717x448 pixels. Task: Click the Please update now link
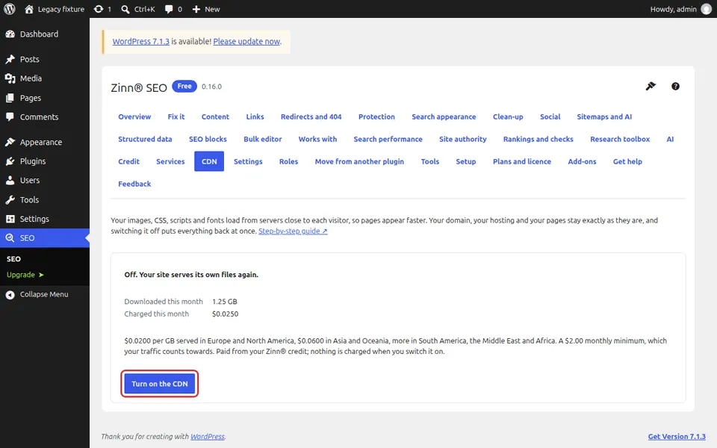point(246,42)
